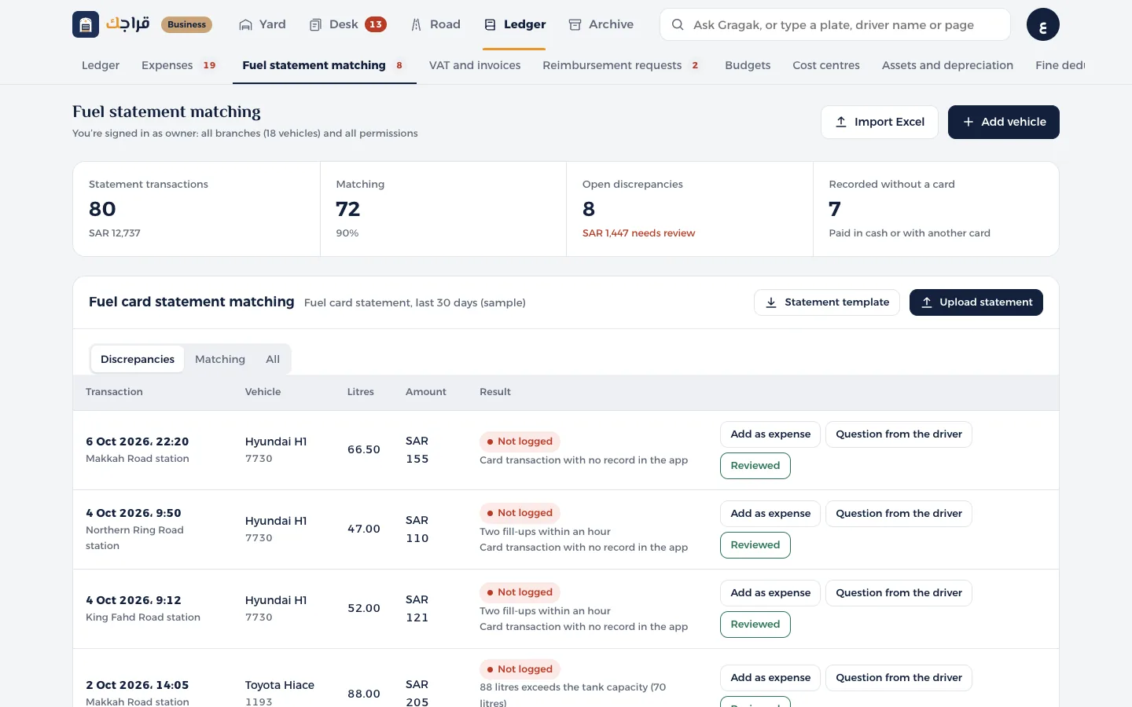Screen dimensions: 1132x707
Task: Switch to the Budgets tab
Action: click(x=748, y=65)
